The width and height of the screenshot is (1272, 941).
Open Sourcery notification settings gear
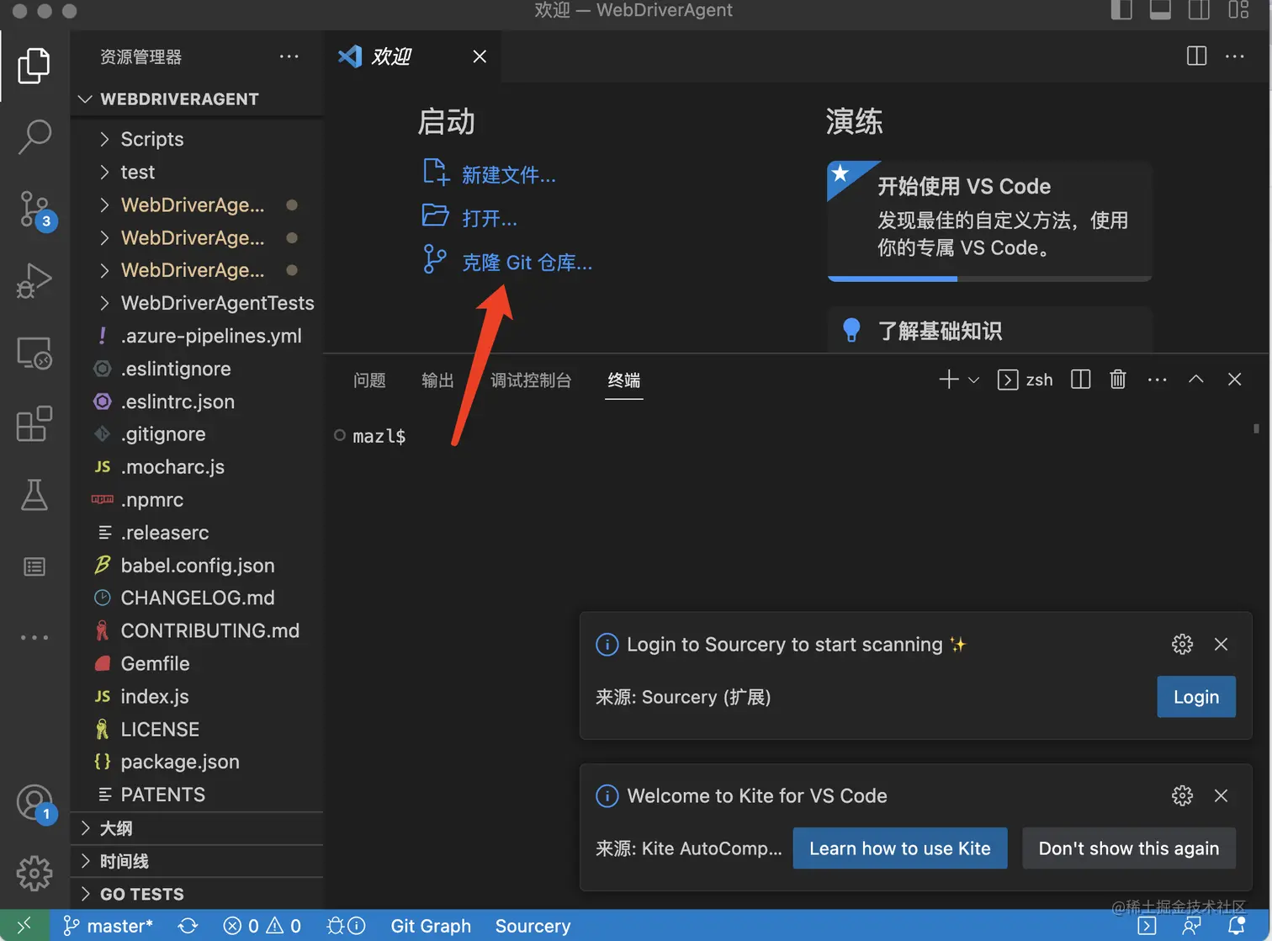pyautogui.click(x=1182, y=644)
